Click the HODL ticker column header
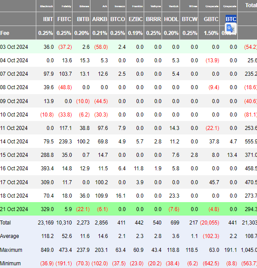The image size is (257, 268). (171, 19)
